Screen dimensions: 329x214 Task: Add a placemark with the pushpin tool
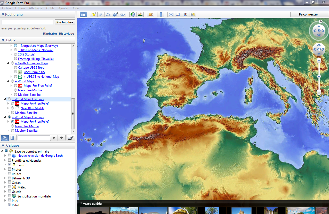94,14
